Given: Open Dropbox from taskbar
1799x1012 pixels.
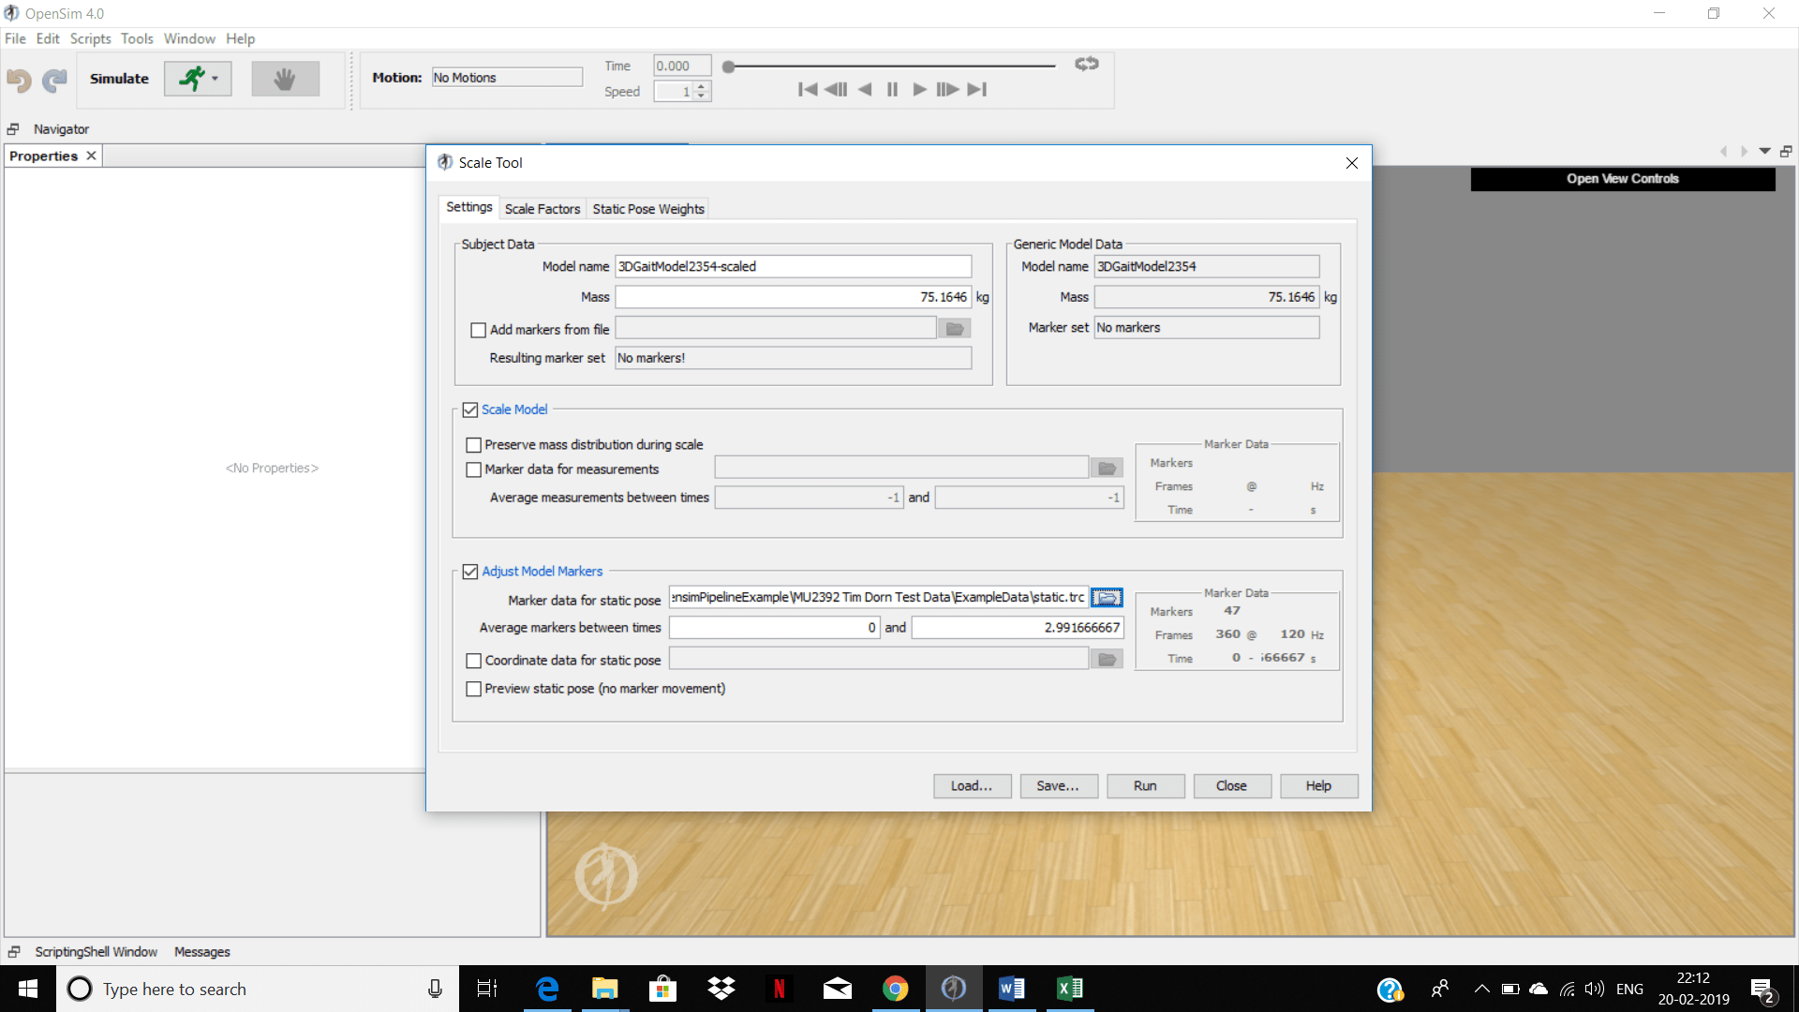Looking at the screenshot, I should click(721, 989).
